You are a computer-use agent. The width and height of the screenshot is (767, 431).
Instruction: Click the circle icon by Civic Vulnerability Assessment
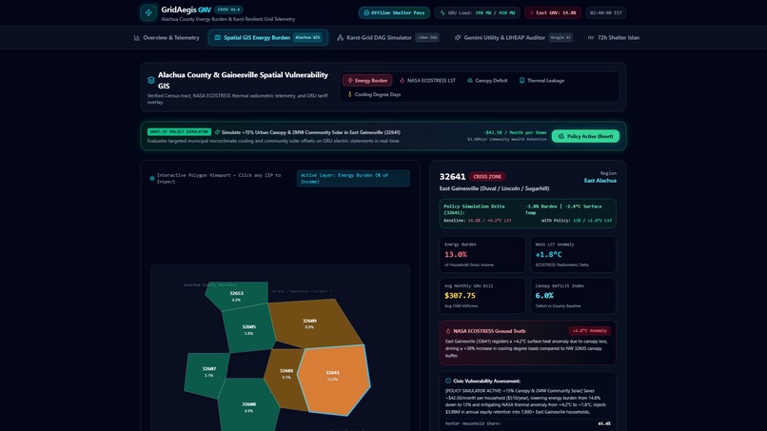click(x=448, y=381)
